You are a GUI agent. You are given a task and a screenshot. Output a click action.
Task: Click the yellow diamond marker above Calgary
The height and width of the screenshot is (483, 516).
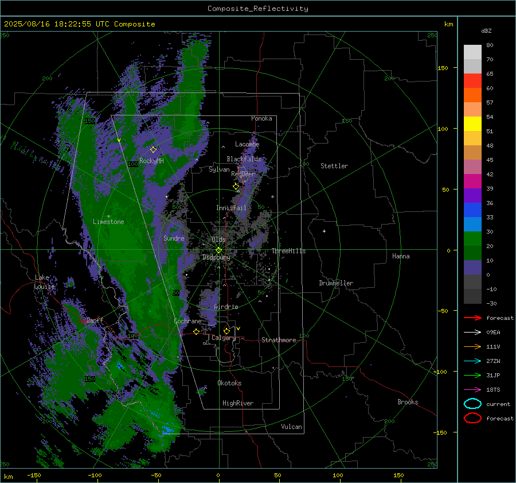pyautogui.click(x=226, y=331)
